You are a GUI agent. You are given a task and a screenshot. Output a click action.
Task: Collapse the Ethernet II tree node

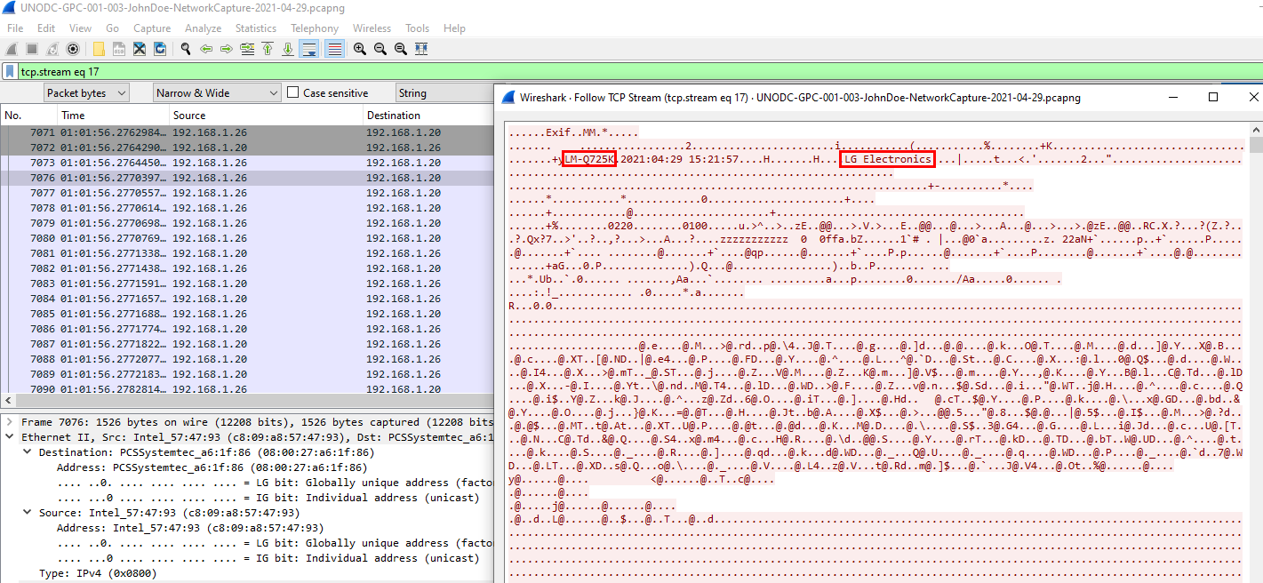tap(10, 437)
